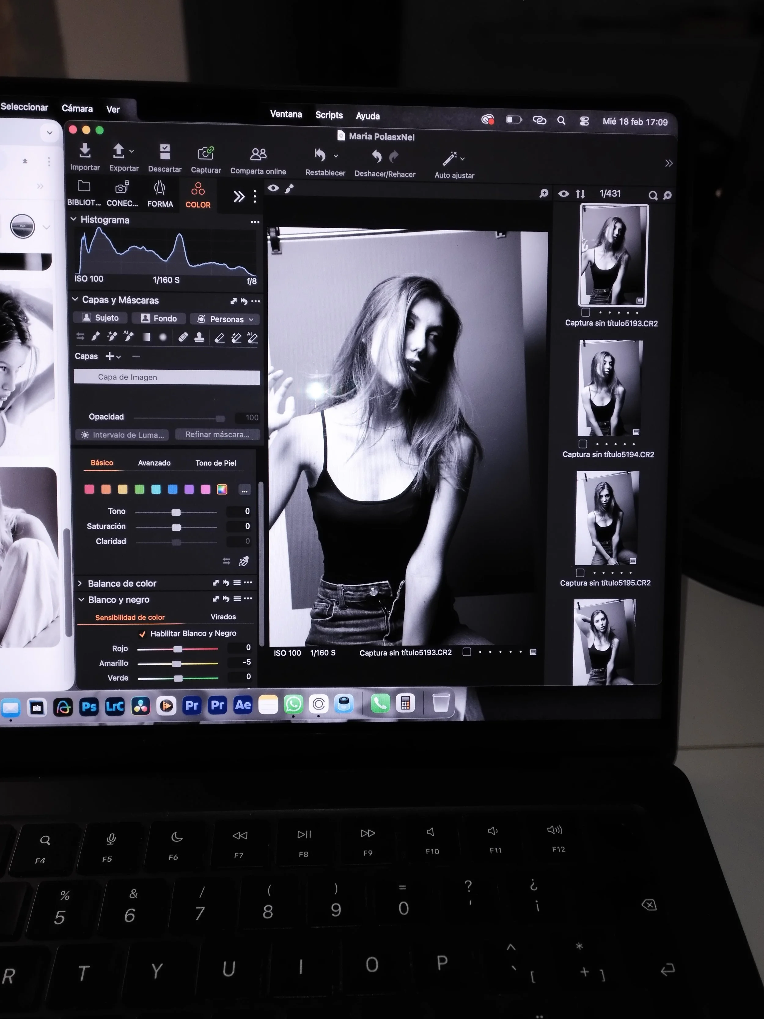Click the Importar toolbar icon
Screen dimensions: 764x1019
[x=85, y=151]
